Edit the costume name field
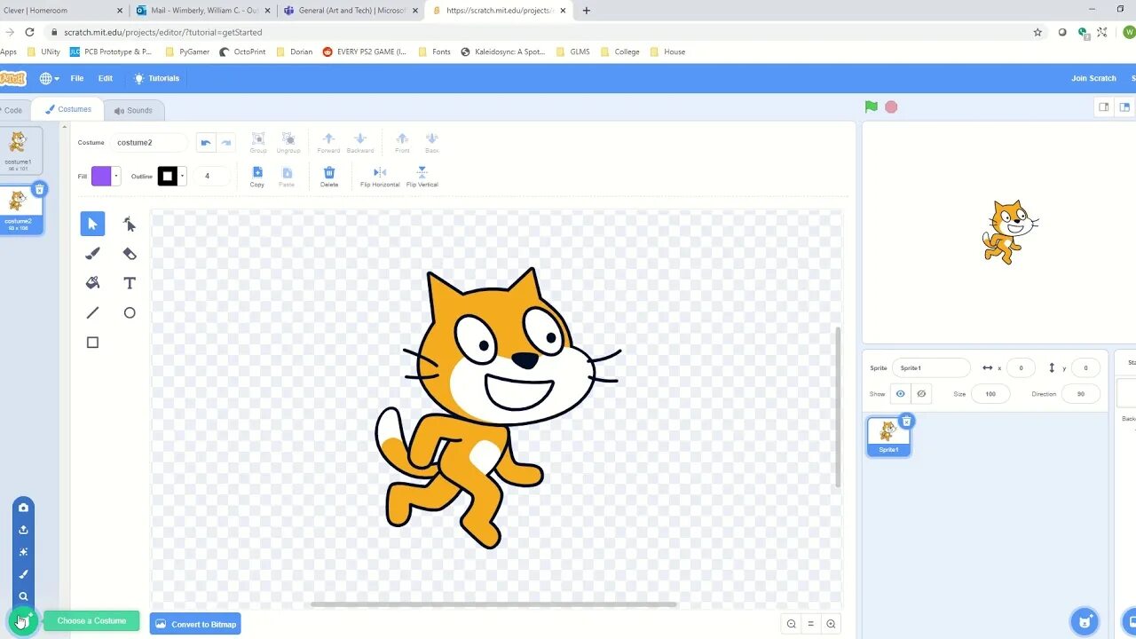This screenshot has height=639, width=1136. point(149,142)
